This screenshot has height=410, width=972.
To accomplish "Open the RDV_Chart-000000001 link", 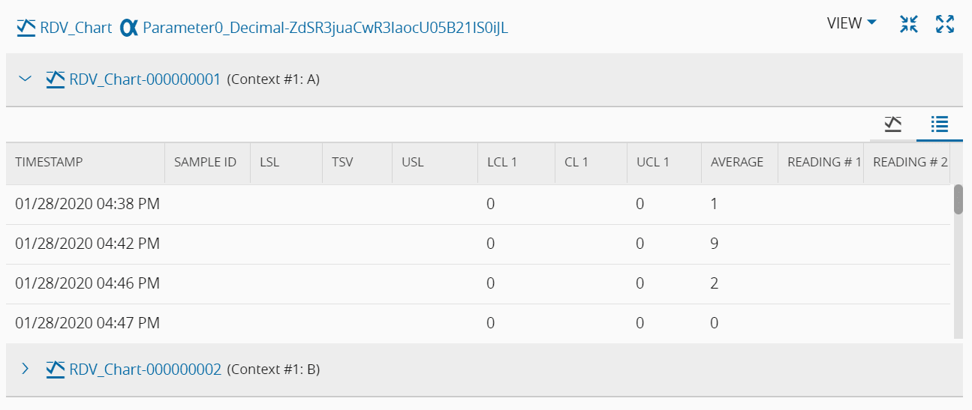I will [145, 79].
